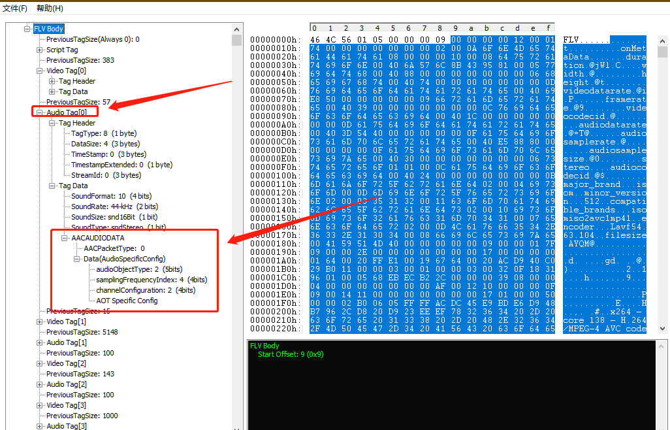Open the 文件(F) menu
Image resolution: width=670 pixels, height=430 pixels.
pos(15,8)
